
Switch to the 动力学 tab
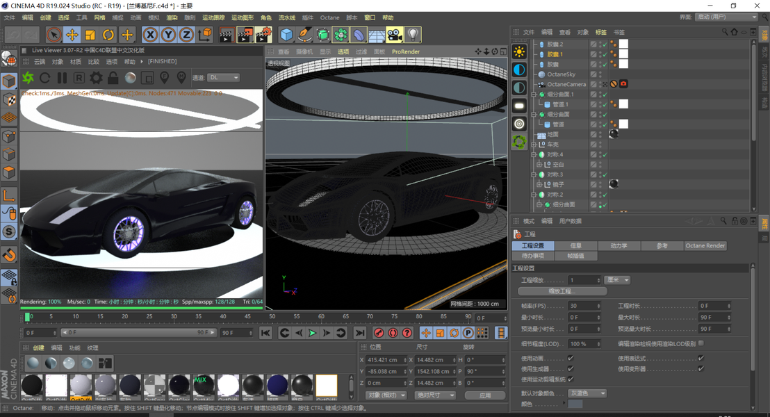[618, 245]
